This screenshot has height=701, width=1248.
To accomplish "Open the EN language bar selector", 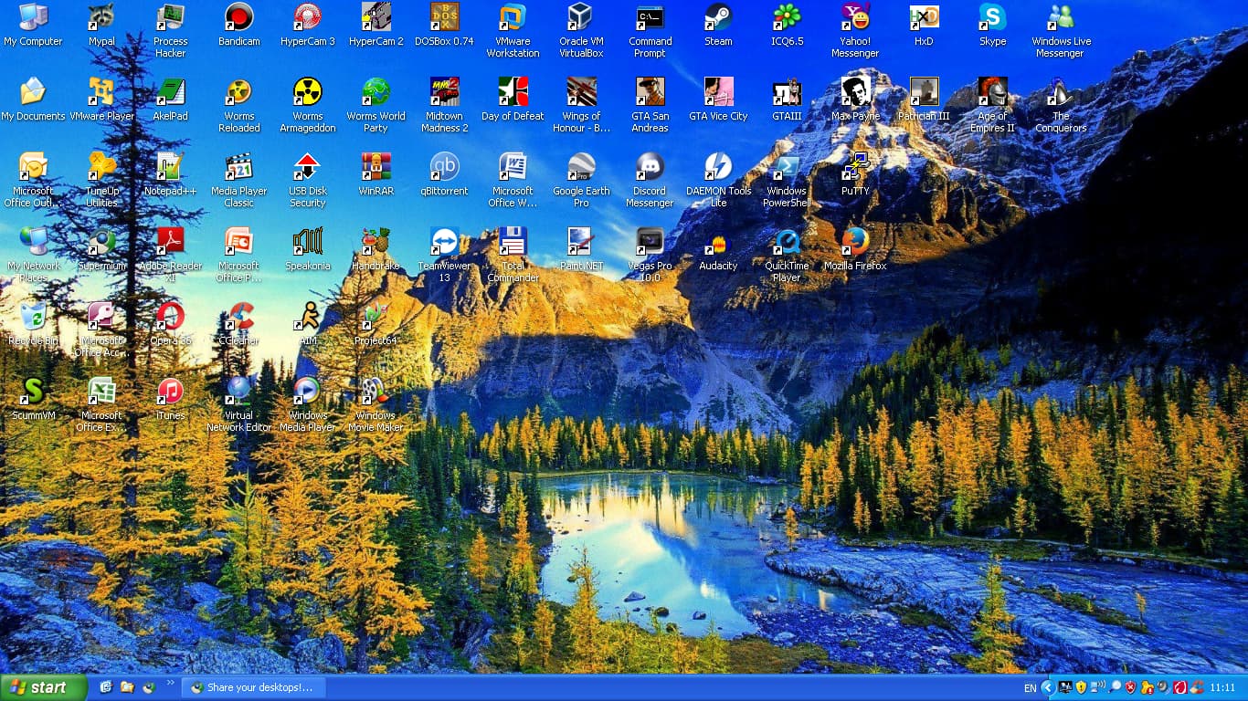I will coord(1030,688).
